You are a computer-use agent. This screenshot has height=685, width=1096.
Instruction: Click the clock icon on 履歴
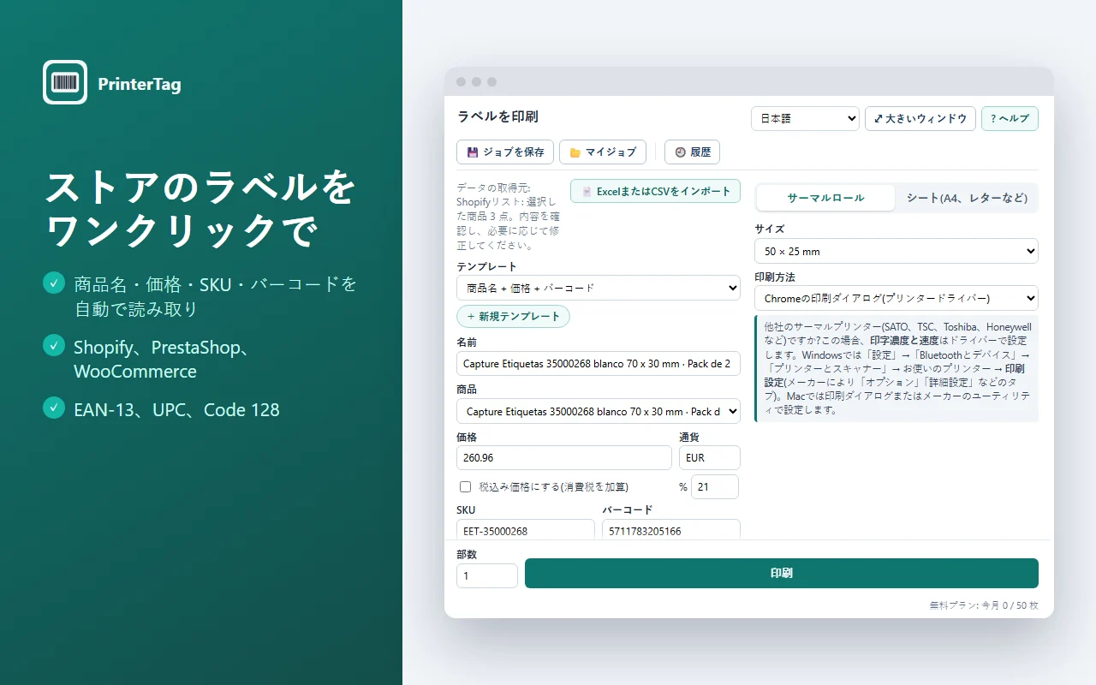click(681, 152)
